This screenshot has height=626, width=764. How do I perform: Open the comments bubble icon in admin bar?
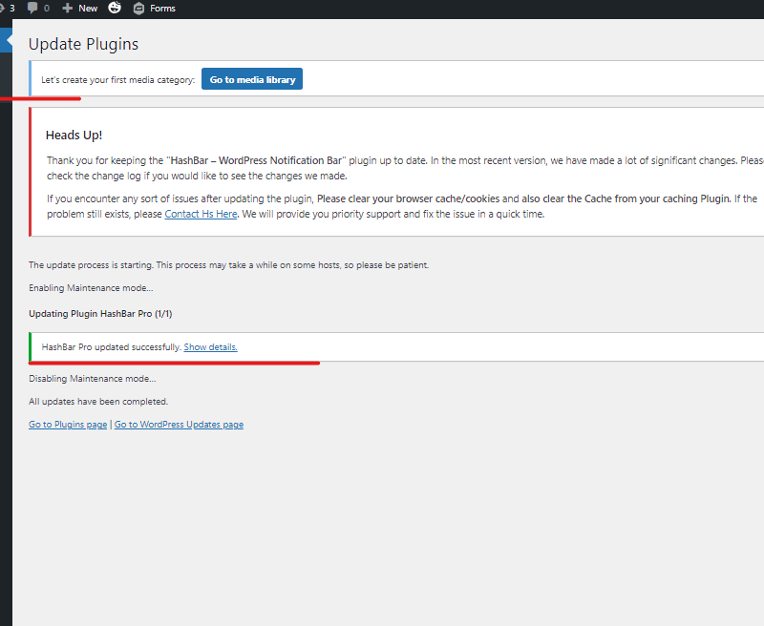tap(32, 8)
